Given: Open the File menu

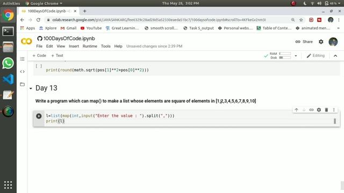Looking at the screenshot, I should click(39, 46).
